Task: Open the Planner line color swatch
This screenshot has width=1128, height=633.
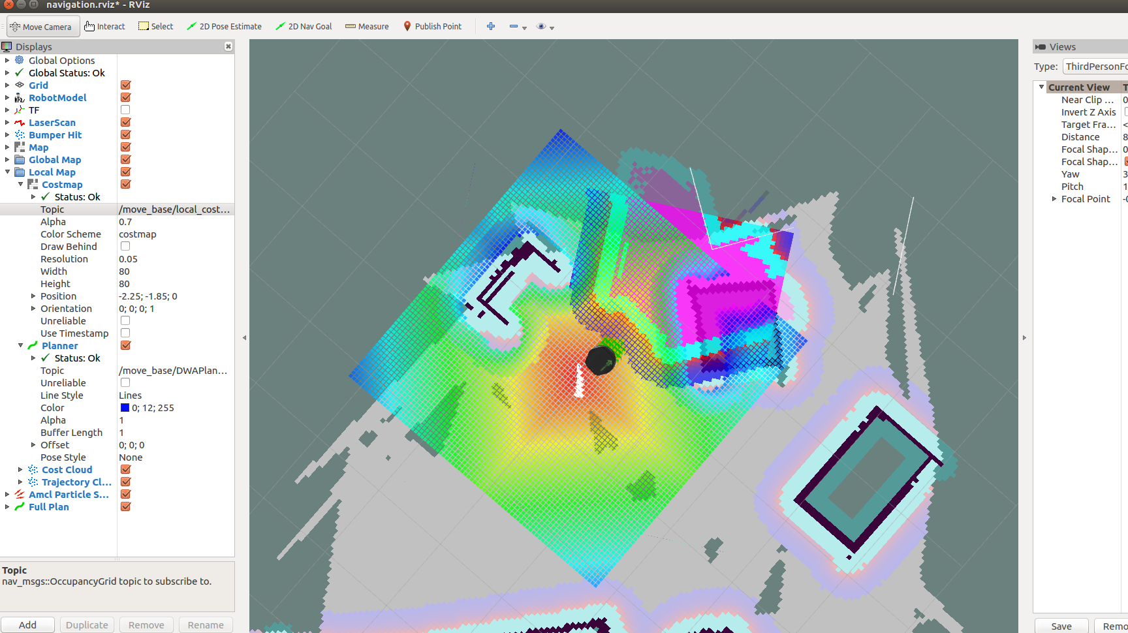Action: click(125, 407)
